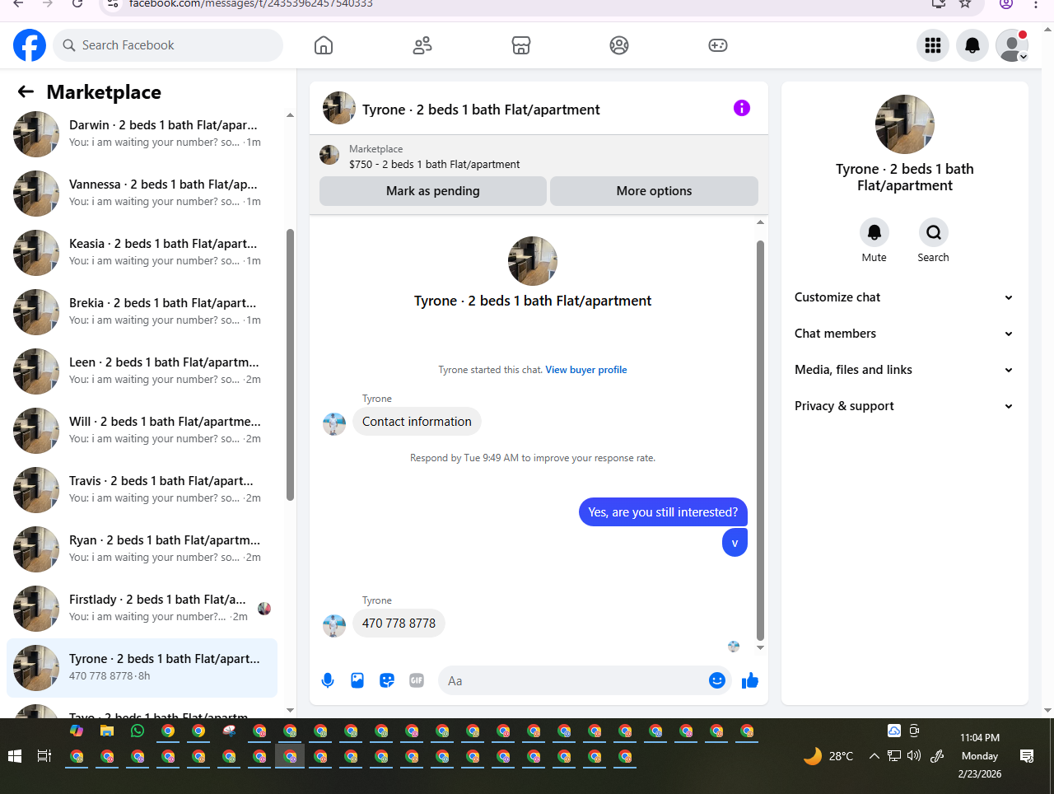Expand the Chat members section
This screenshot has width=1054, height=794.
click(904, 334)
